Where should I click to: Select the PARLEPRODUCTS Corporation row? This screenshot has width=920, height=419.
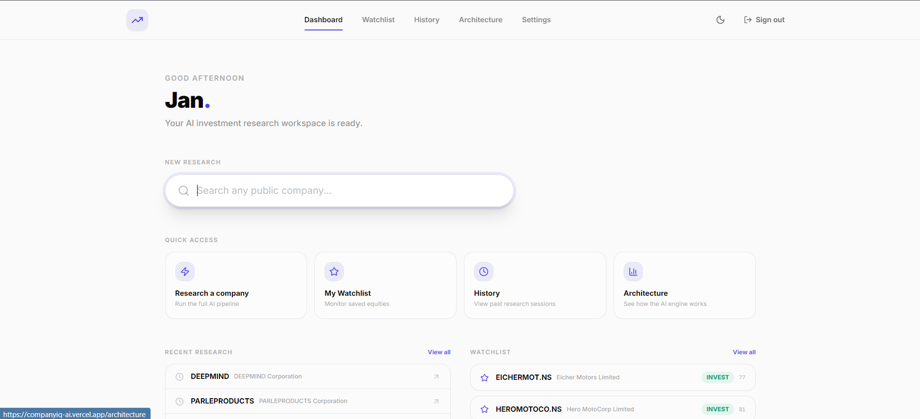pos(308,401)
